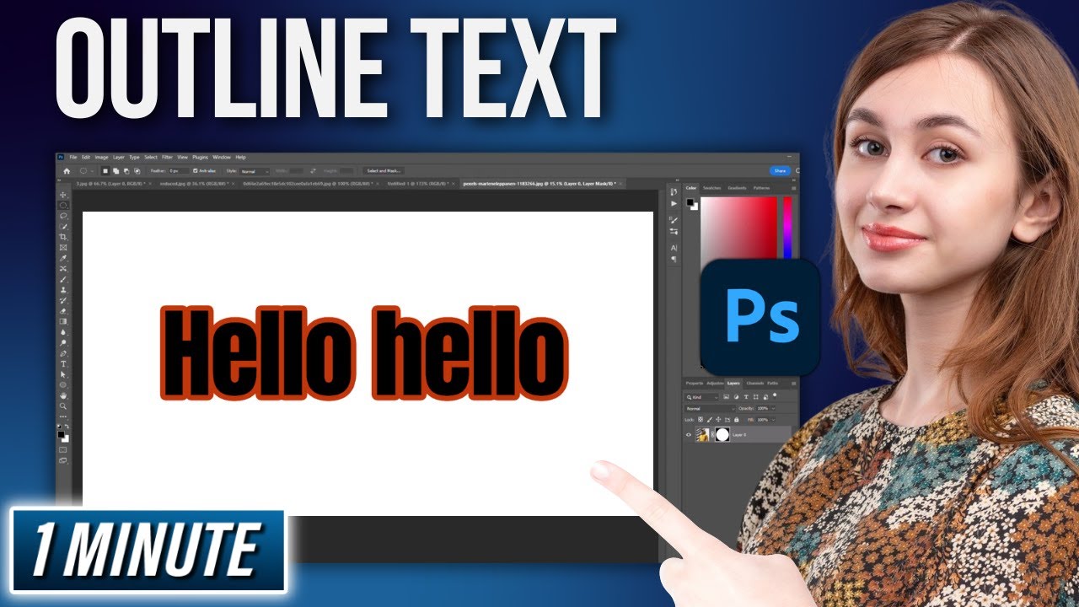Click foreground color swatch in Color panel
Viewport: 1079px width, 607px height.
click(x=690, y=202)
